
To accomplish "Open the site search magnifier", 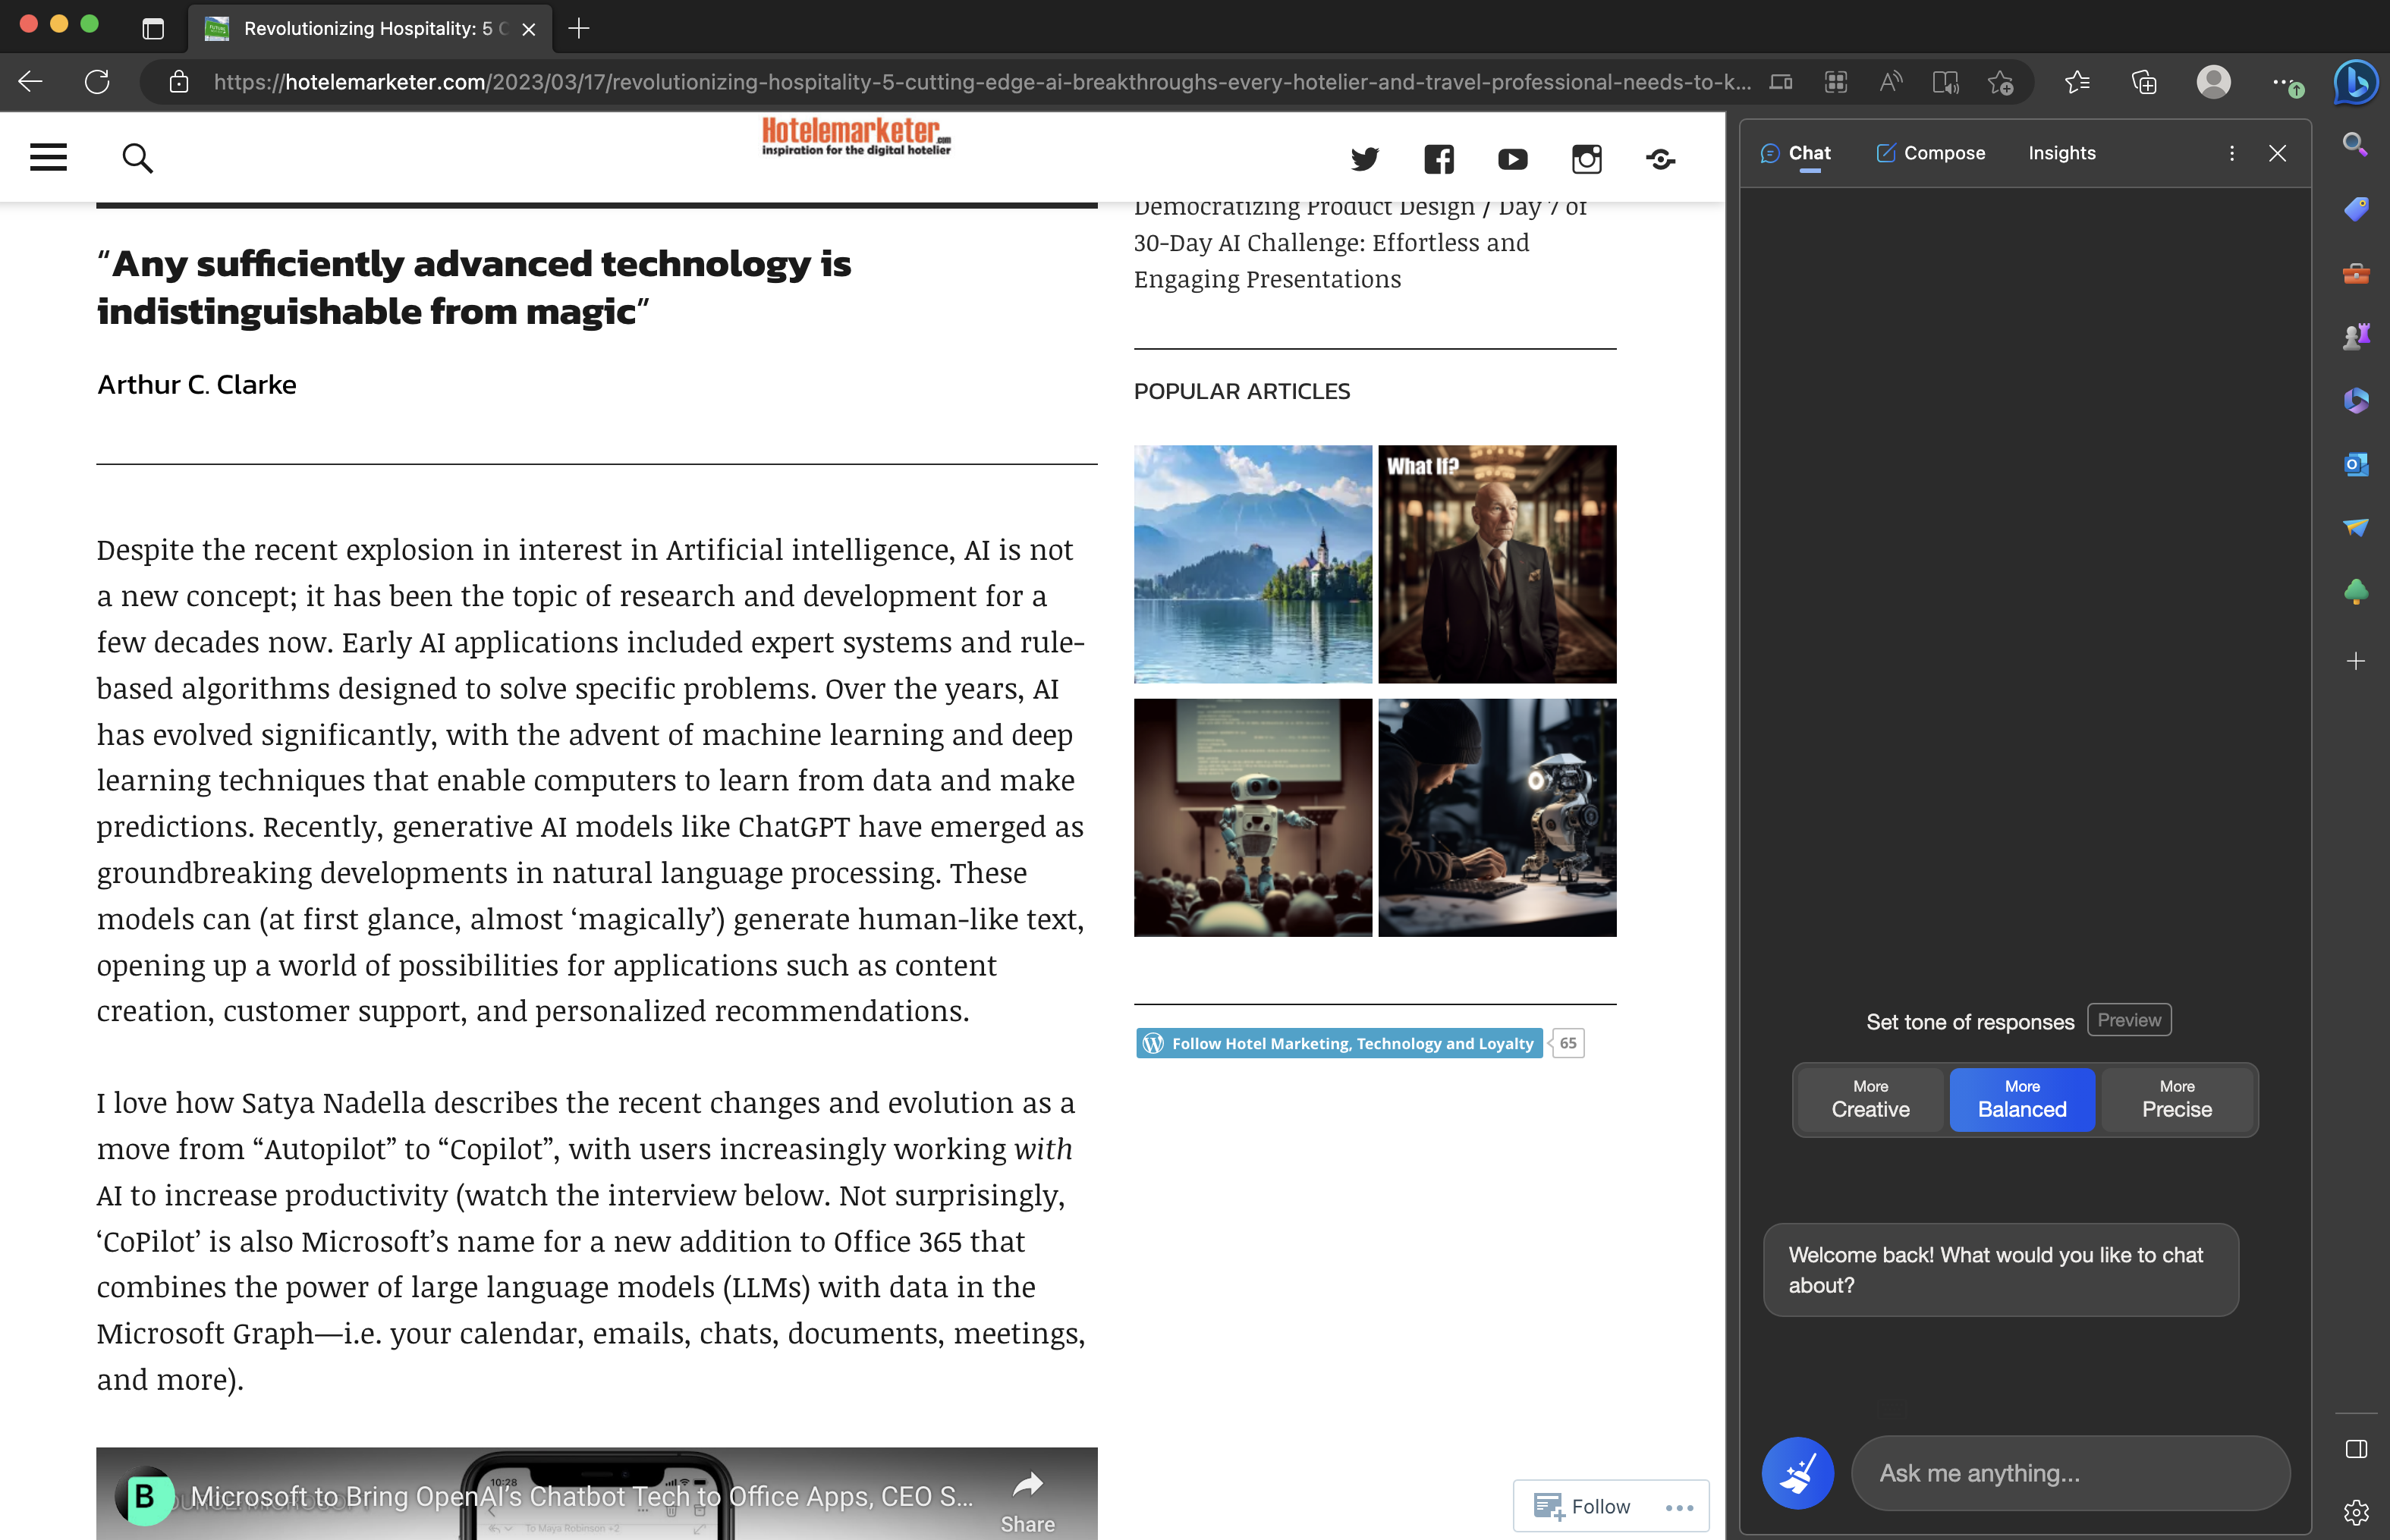I will click(137, 157).
